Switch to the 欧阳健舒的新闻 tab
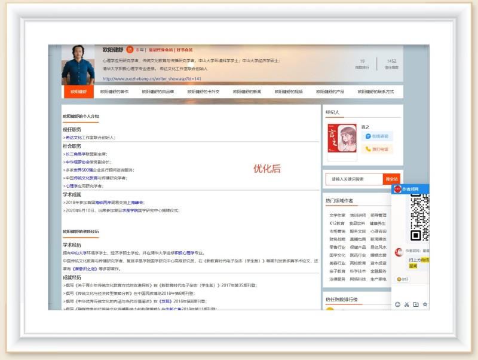478x360 pixels. (247, 92)
